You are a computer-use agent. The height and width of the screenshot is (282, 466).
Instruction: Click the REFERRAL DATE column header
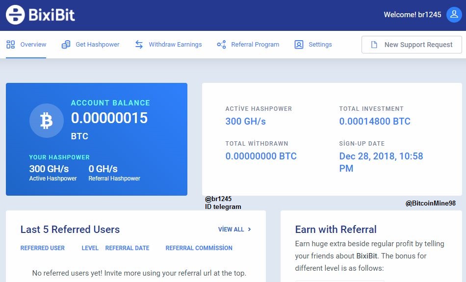coord(127,248)
